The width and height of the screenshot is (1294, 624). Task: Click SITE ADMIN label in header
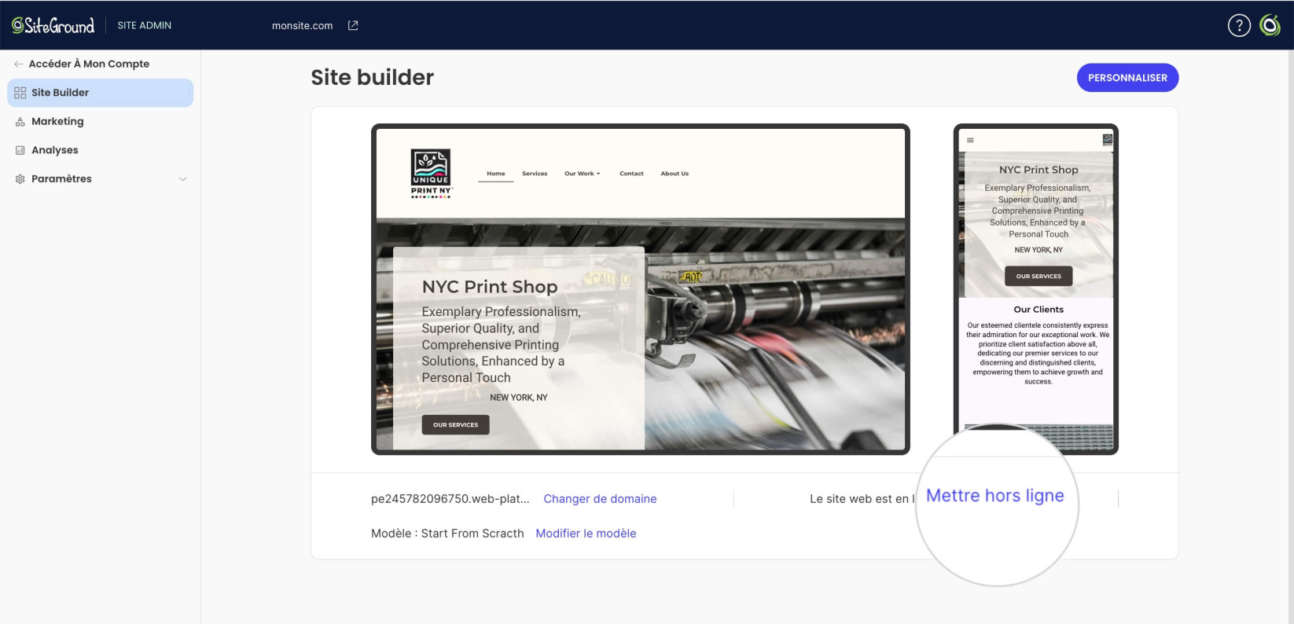click(145, 25)
